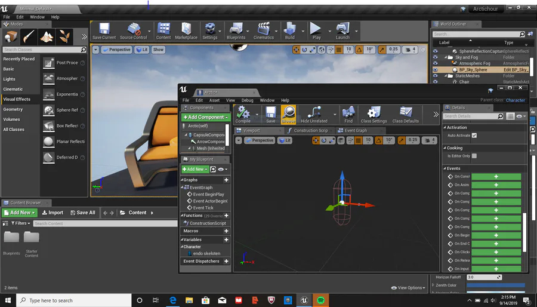Screen dimensions: 537x307
Task: Open editor Settings toolbar icon
Action: pos(210,31)
